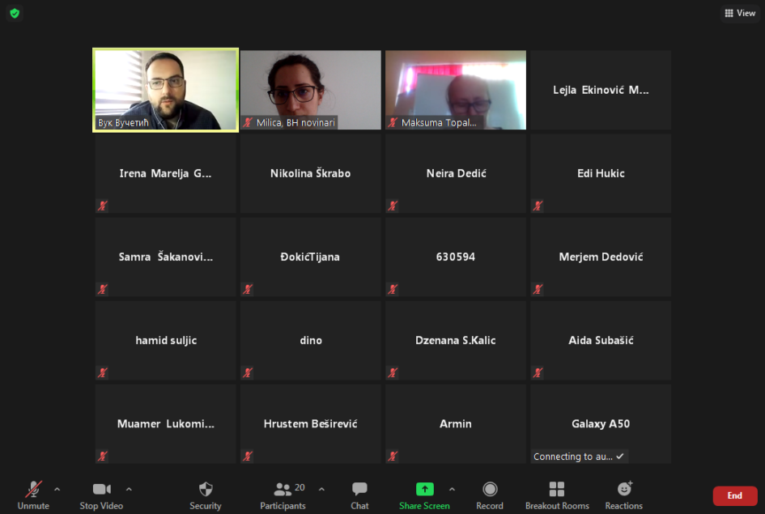Expand share options arrow beside Share Screen
765x514 pixels.
(452, 489)
